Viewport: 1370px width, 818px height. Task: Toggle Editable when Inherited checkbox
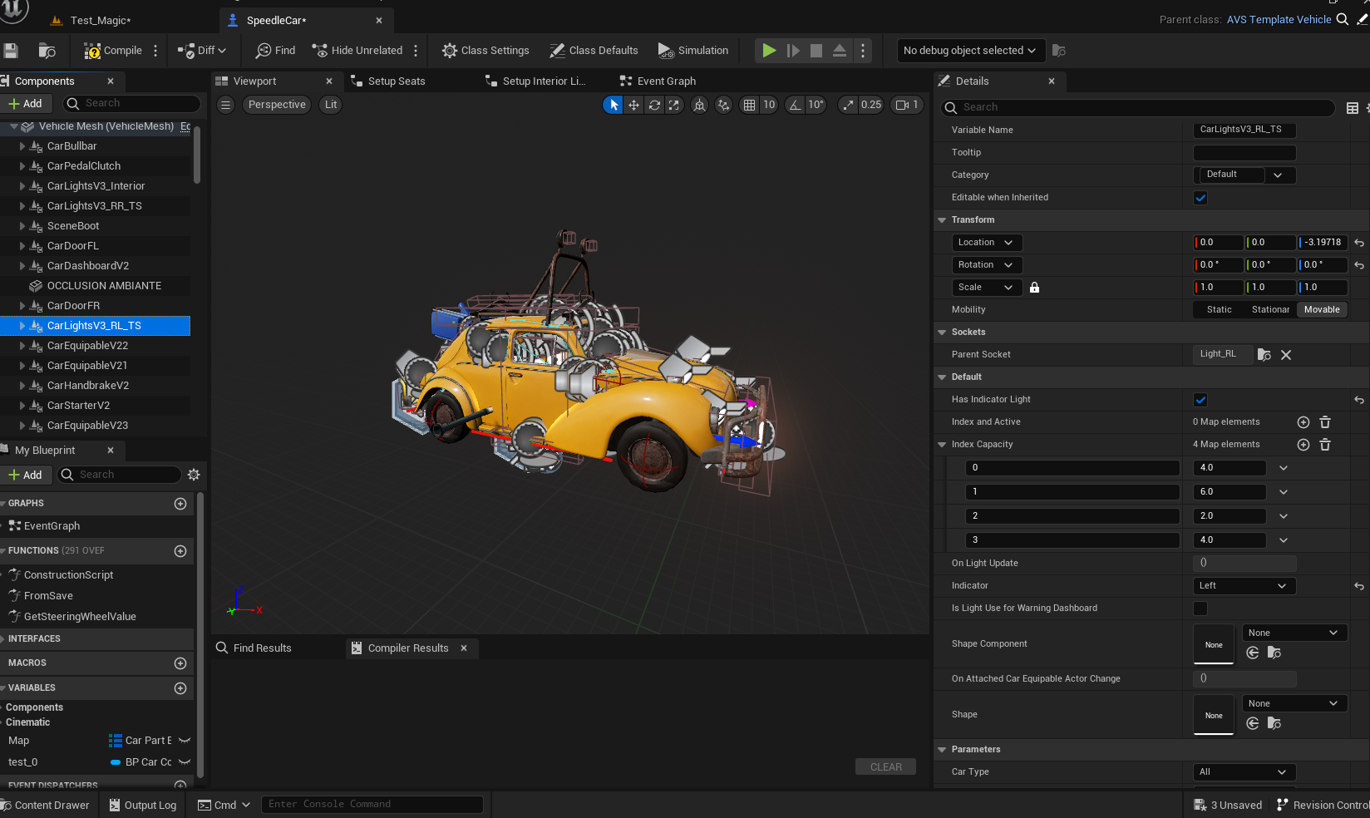pyautogui.click(x=1200, y=198)
